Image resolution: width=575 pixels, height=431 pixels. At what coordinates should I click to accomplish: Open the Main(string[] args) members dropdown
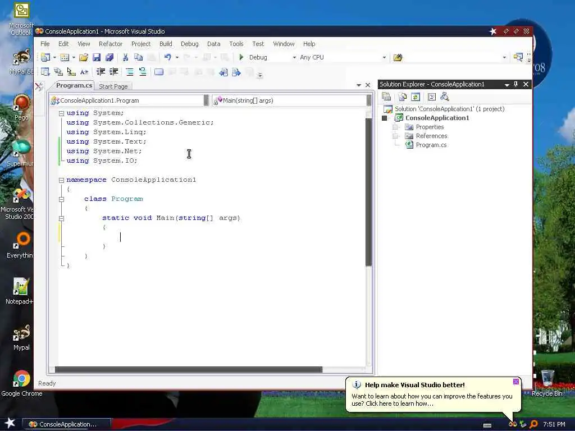[369, 100]
